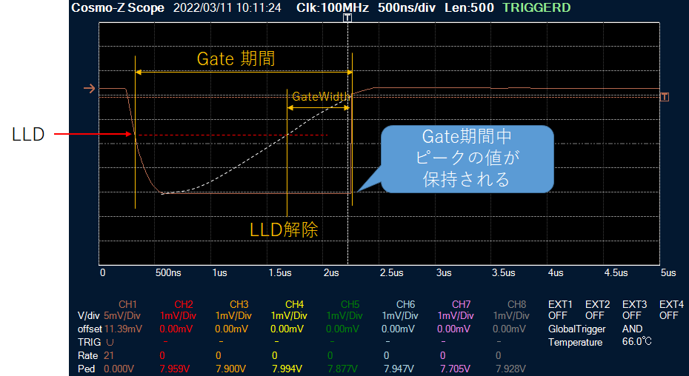This screenshot has width=689, height=376.
Task: Select the CH1 channel label
Action: coord(128,303)
